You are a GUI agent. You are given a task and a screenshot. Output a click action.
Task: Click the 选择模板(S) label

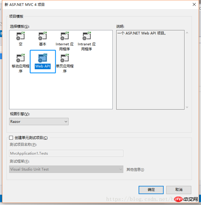[20, 27]
